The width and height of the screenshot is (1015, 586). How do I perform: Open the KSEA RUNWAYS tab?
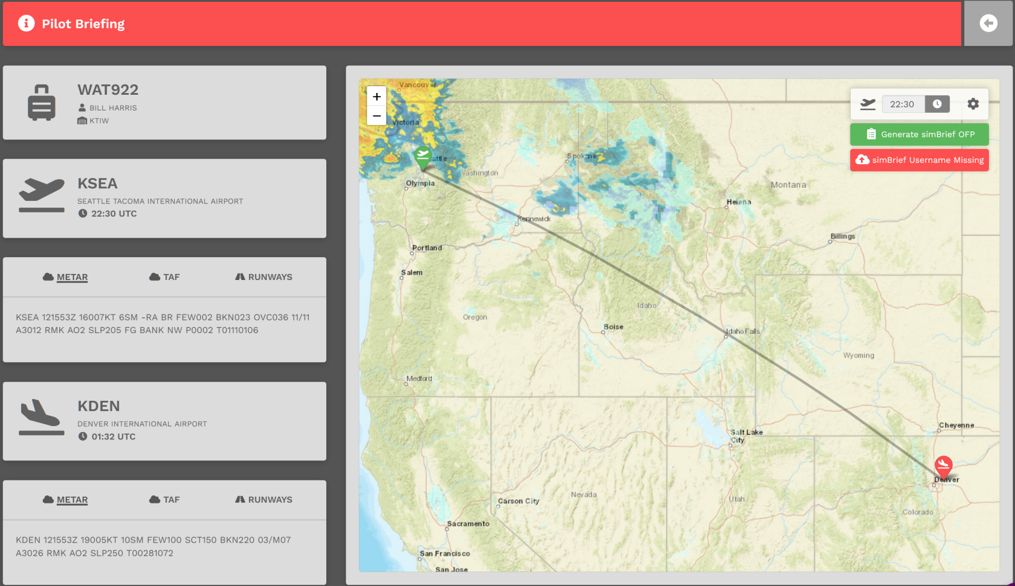[x=263, y=277]
